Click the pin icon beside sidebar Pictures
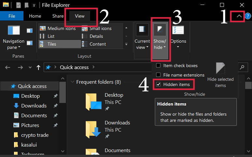 click(56, 125)
